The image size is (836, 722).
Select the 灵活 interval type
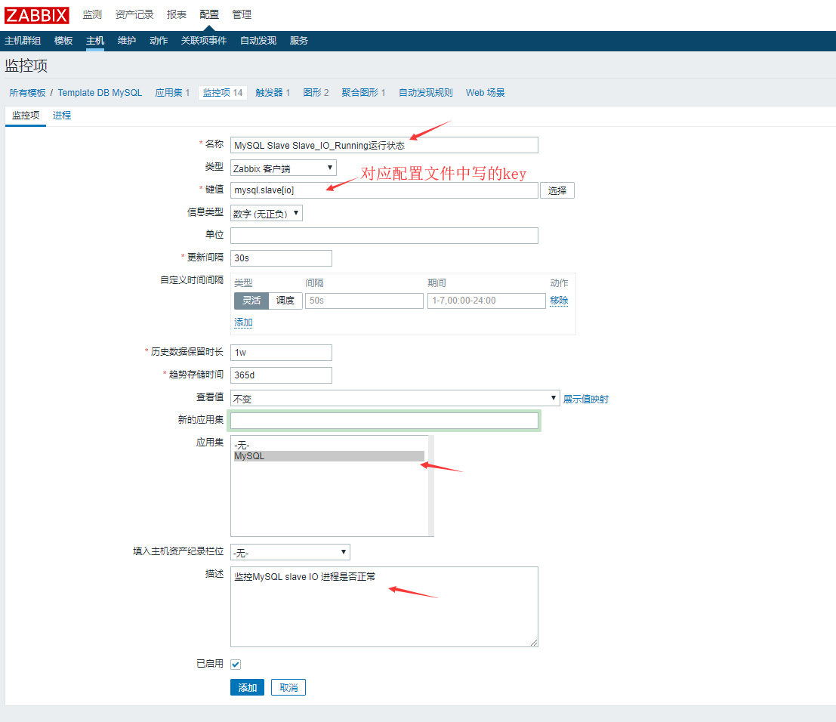coord(251,301)
